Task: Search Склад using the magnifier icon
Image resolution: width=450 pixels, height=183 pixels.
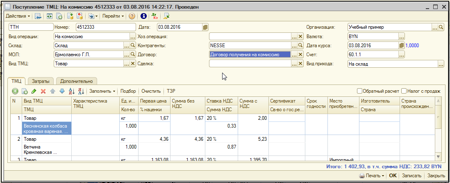Action: (x=133, y=46)
